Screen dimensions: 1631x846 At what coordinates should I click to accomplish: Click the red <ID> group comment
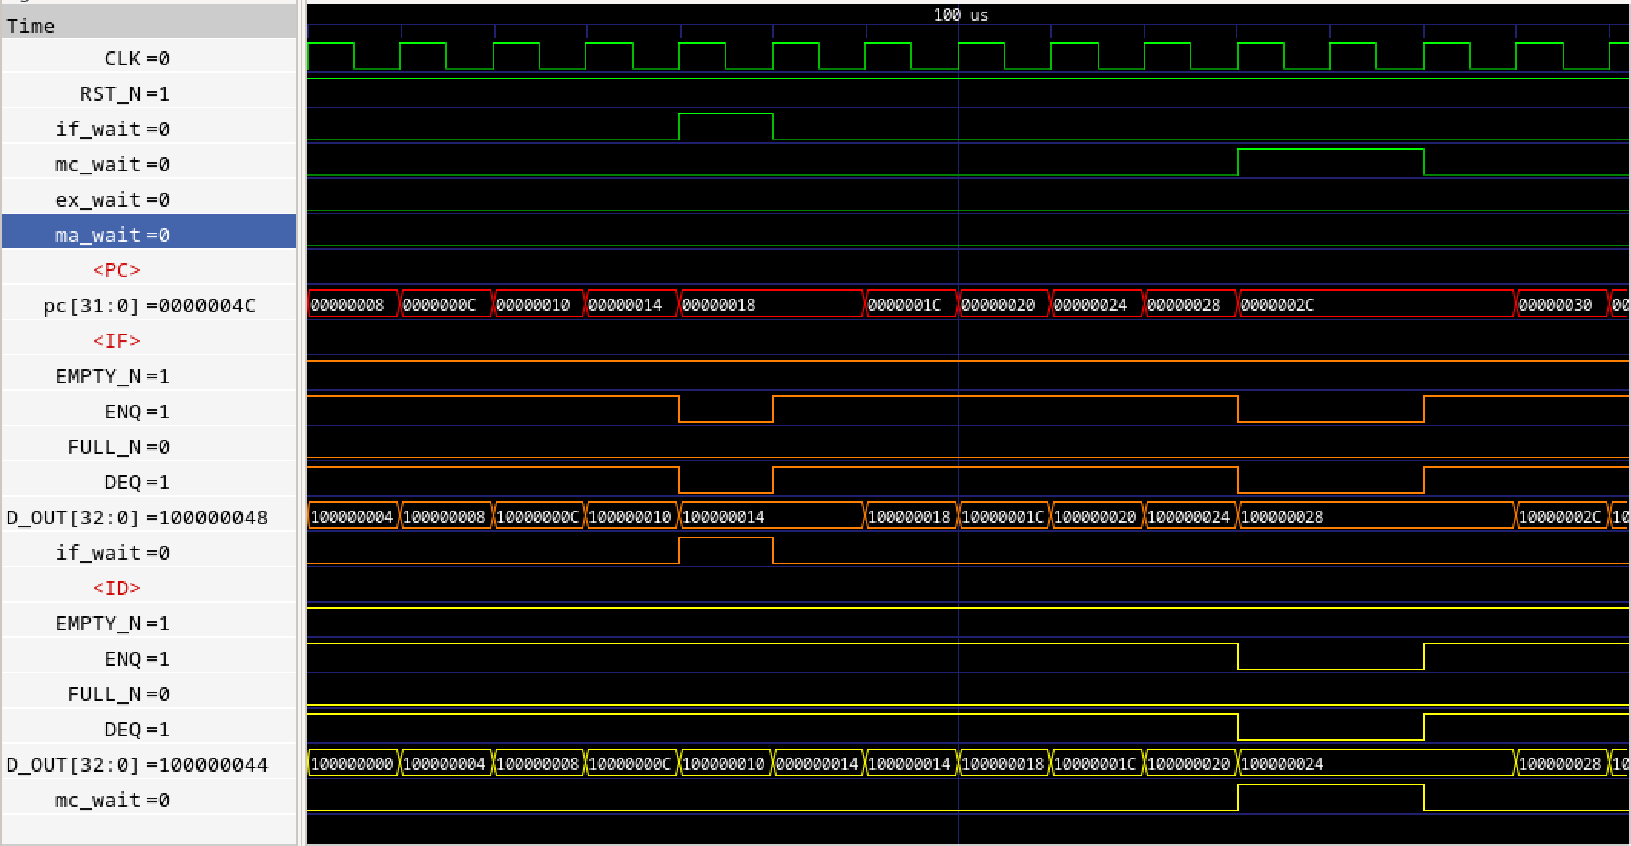pos(116,588)
